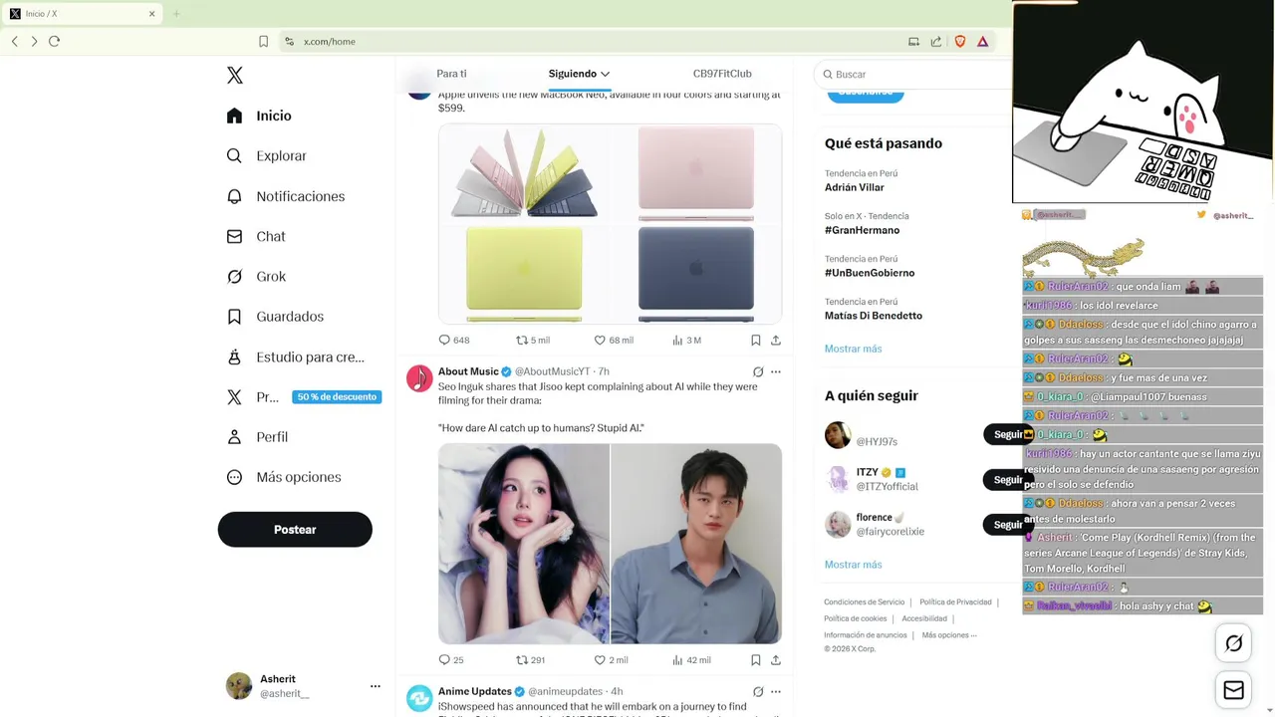Open more options on About Music post

(776, 371)
